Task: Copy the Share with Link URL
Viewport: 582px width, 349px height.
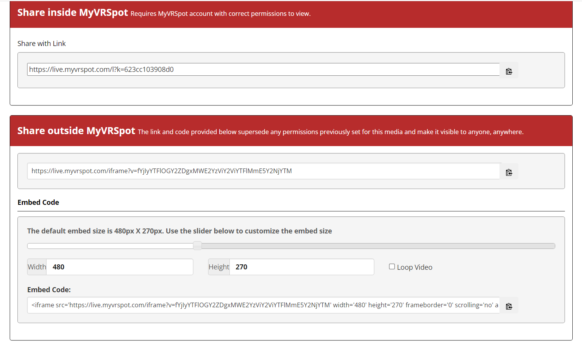Action: click(x=509, y=70)
